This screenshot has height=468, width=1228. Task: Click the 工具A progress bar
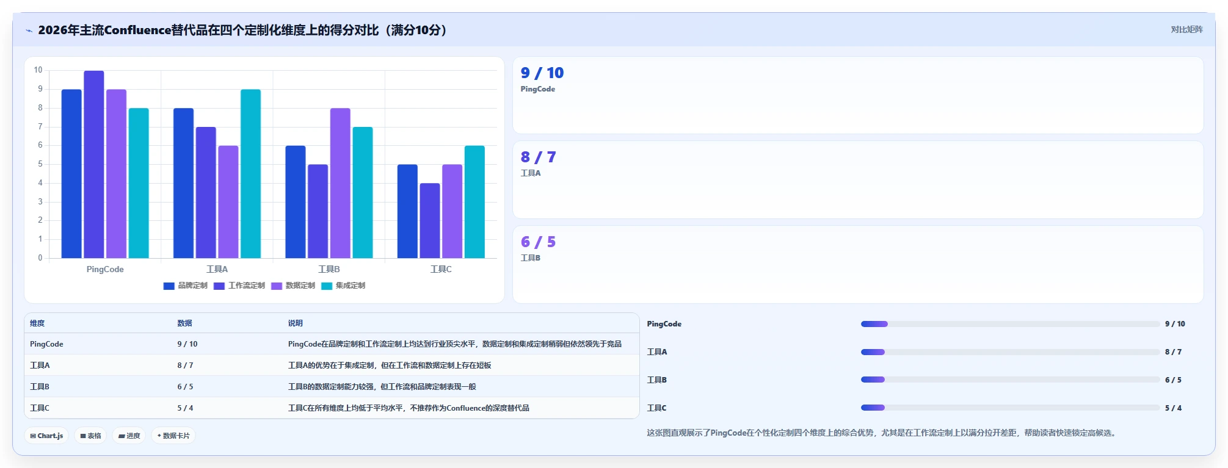[1010, 352]
